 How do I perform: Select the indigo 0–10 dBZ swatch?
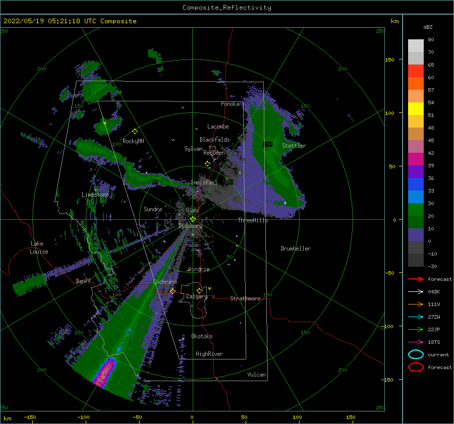coord(416,235)
